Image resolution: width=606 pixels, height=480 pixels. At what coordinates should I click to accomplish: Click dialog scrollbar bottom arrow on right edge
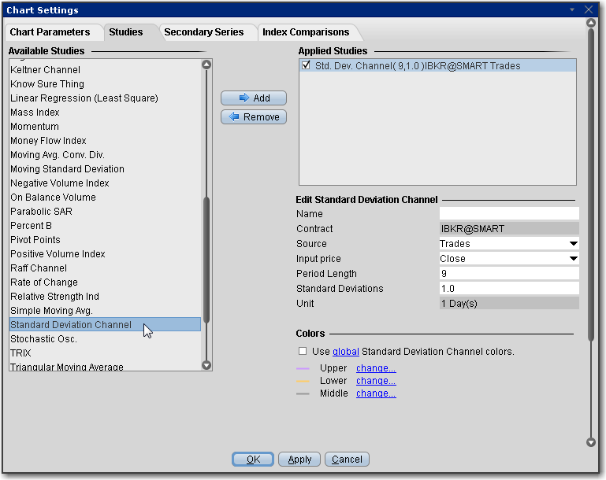591,442
